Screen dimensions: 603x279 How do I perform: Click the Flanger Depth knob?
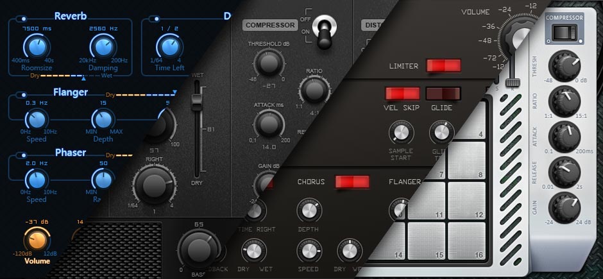(x=103, y=119)
